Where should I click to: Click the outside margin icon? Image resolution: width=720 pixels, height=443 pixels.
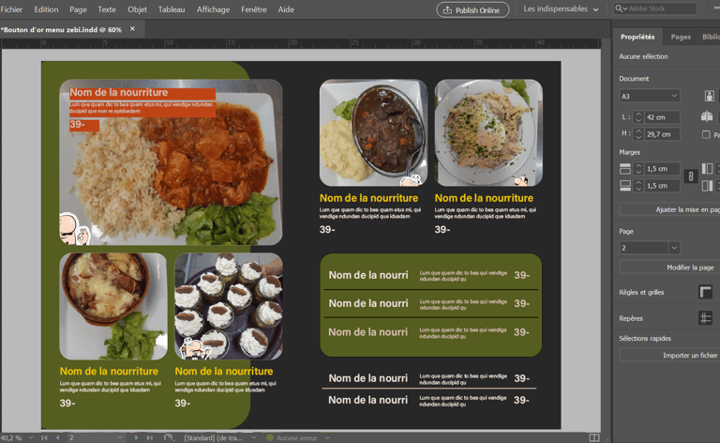[707, 186]
